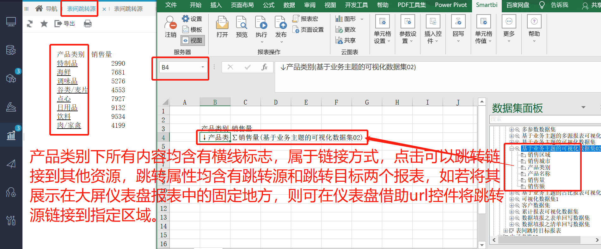The image size is (601, 249).
Task: Click the paper plane publish sidebar icon
Action: (11, 164)
